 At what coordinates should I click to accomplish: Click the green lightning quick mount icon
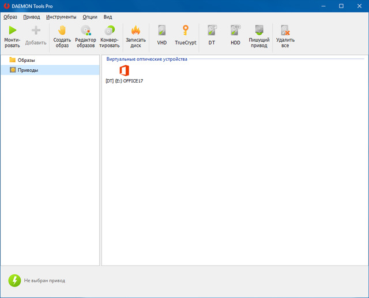point(14,281)
